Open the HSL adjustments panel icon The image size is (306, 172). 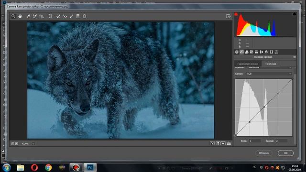pos(251,52)
